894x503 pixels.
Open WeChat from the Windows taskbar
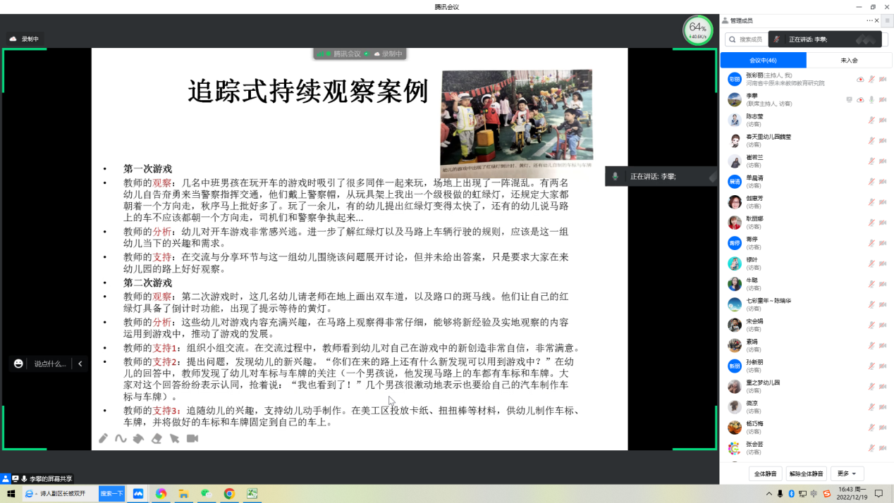[x=206, y=494]
